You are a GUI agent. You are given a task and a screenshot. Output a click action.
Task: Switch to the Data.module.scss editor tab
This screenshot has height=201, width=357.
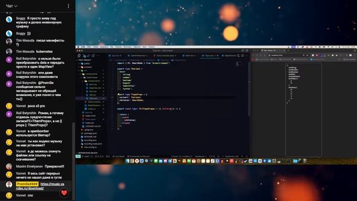(x=166, y=56)
